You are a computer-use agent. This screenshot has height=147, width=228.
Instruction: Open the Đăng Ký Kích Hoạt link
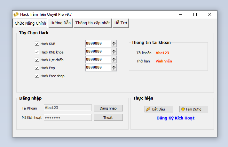[175, 118]
